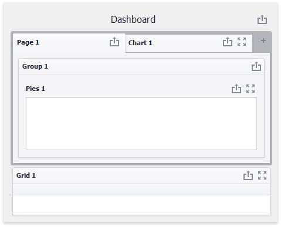281x227 pixels.
Task: Click the Grid 1 caption
Action: (26, 175)
